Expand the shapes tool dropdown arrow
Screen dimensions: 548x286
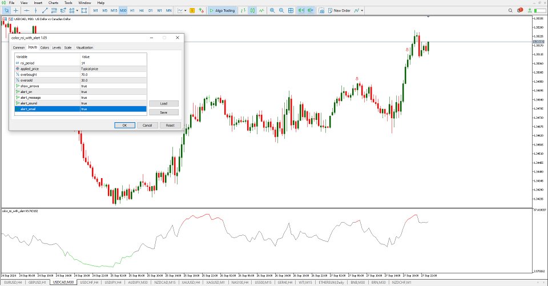click(x=77, y=10)
